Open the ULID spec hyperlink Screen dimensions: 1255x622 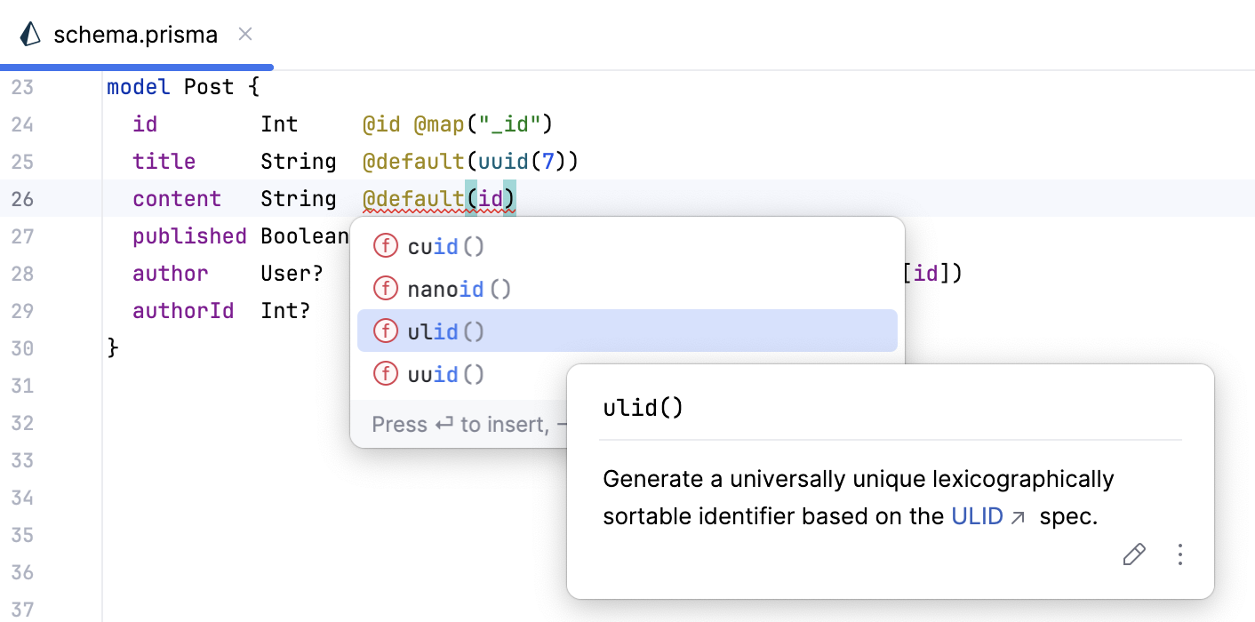978,515
